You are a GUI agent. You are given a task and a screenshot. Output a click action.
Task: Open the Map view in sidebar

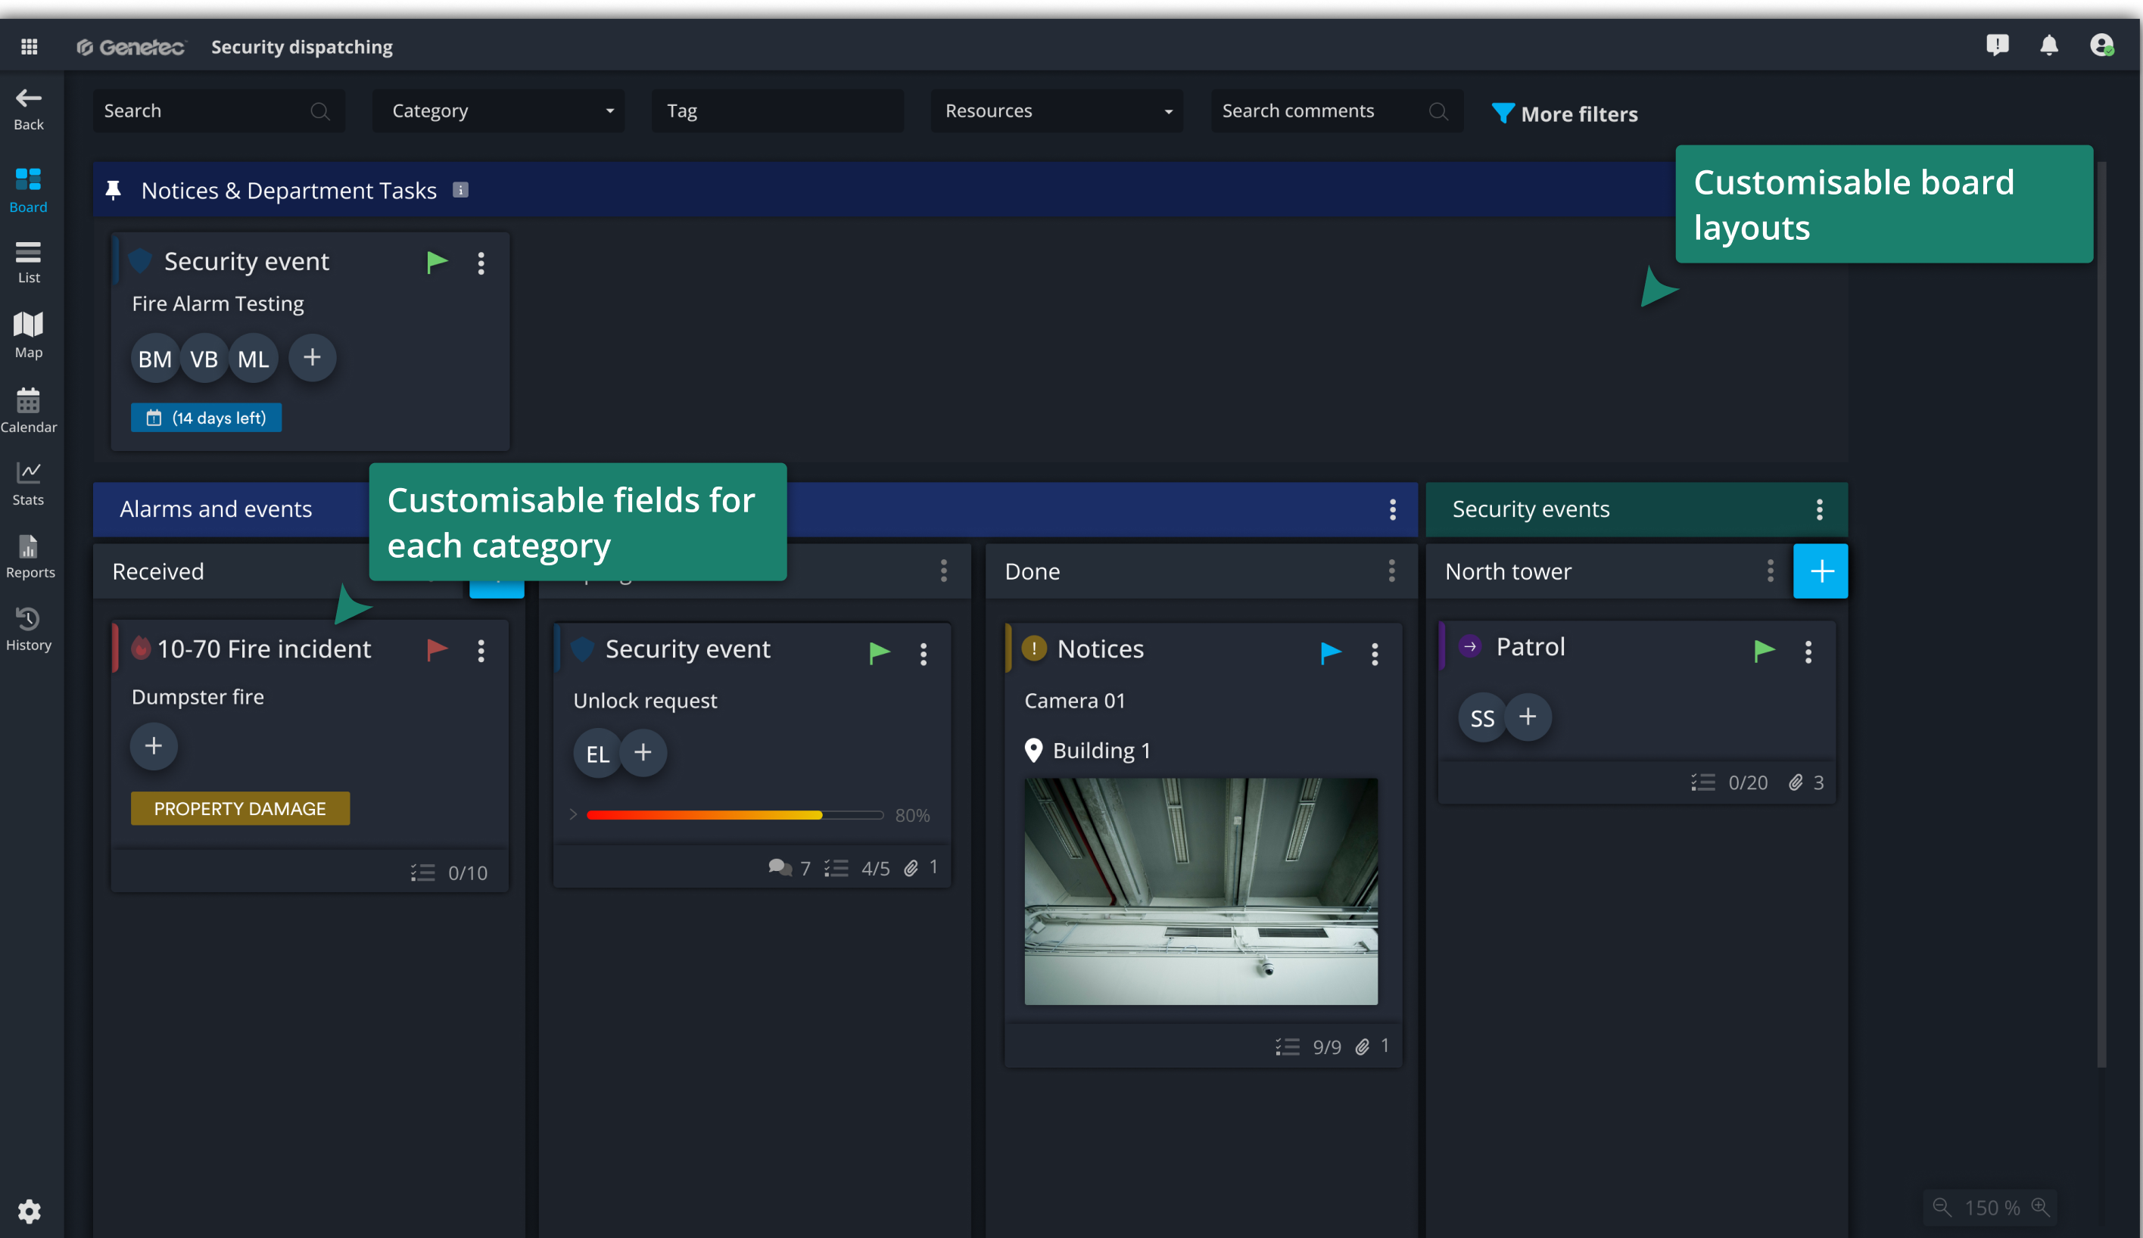(x=28, y=334)
